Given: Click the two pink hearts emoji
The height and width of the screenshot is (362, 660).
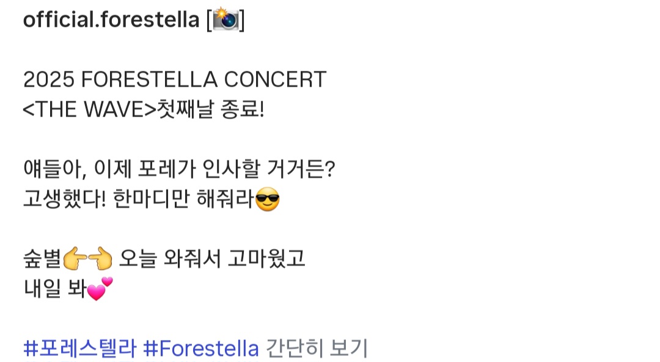Looking at the screenshot, I should (x=100, y=289).
